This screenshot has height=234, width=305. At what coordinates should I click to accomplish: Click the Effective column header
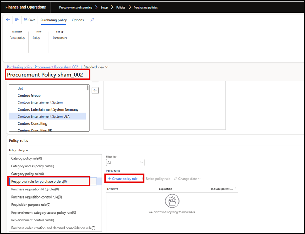point(113,189)
